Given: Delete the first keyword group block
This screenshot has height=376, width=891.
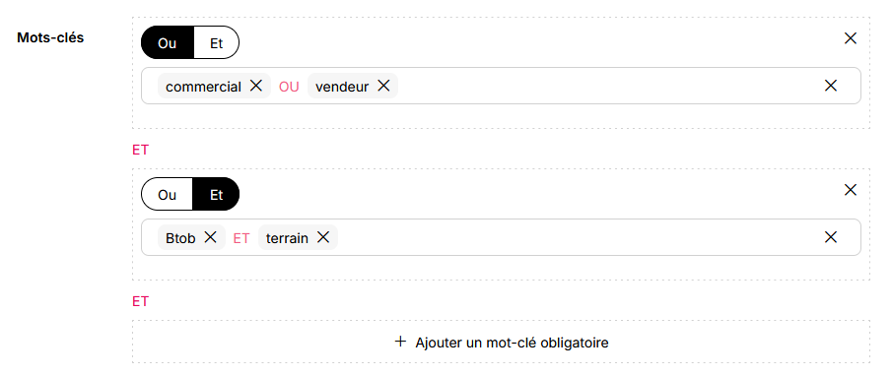Looking at the screenshot, I should (x=850, y=38).
